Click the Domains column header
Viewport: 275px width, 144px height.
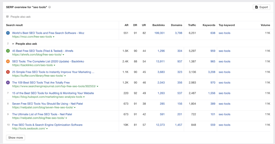click(x=176, y=25)
